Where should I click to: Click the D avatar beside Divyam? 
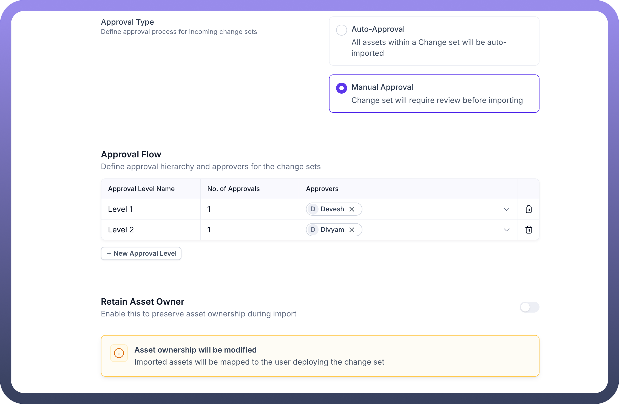coord(313,230)
